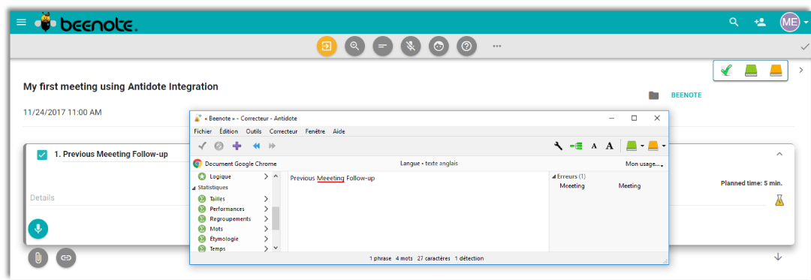Open the Beenote hamburger menu
The width and height of the screenshot is (811, 280).
[21, 23]
